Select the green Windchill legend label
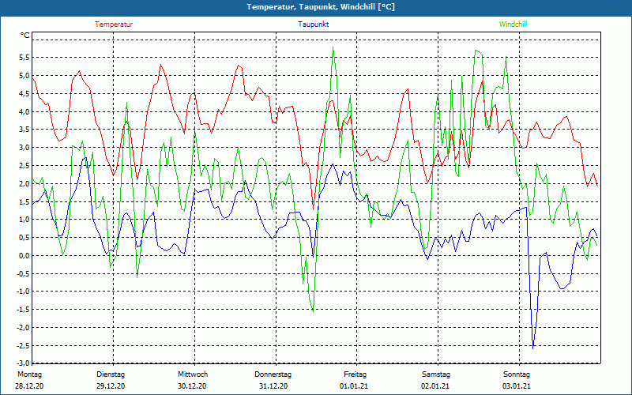Image resolution: width=632 pixels, height=395 pixels. pos(513,24)
